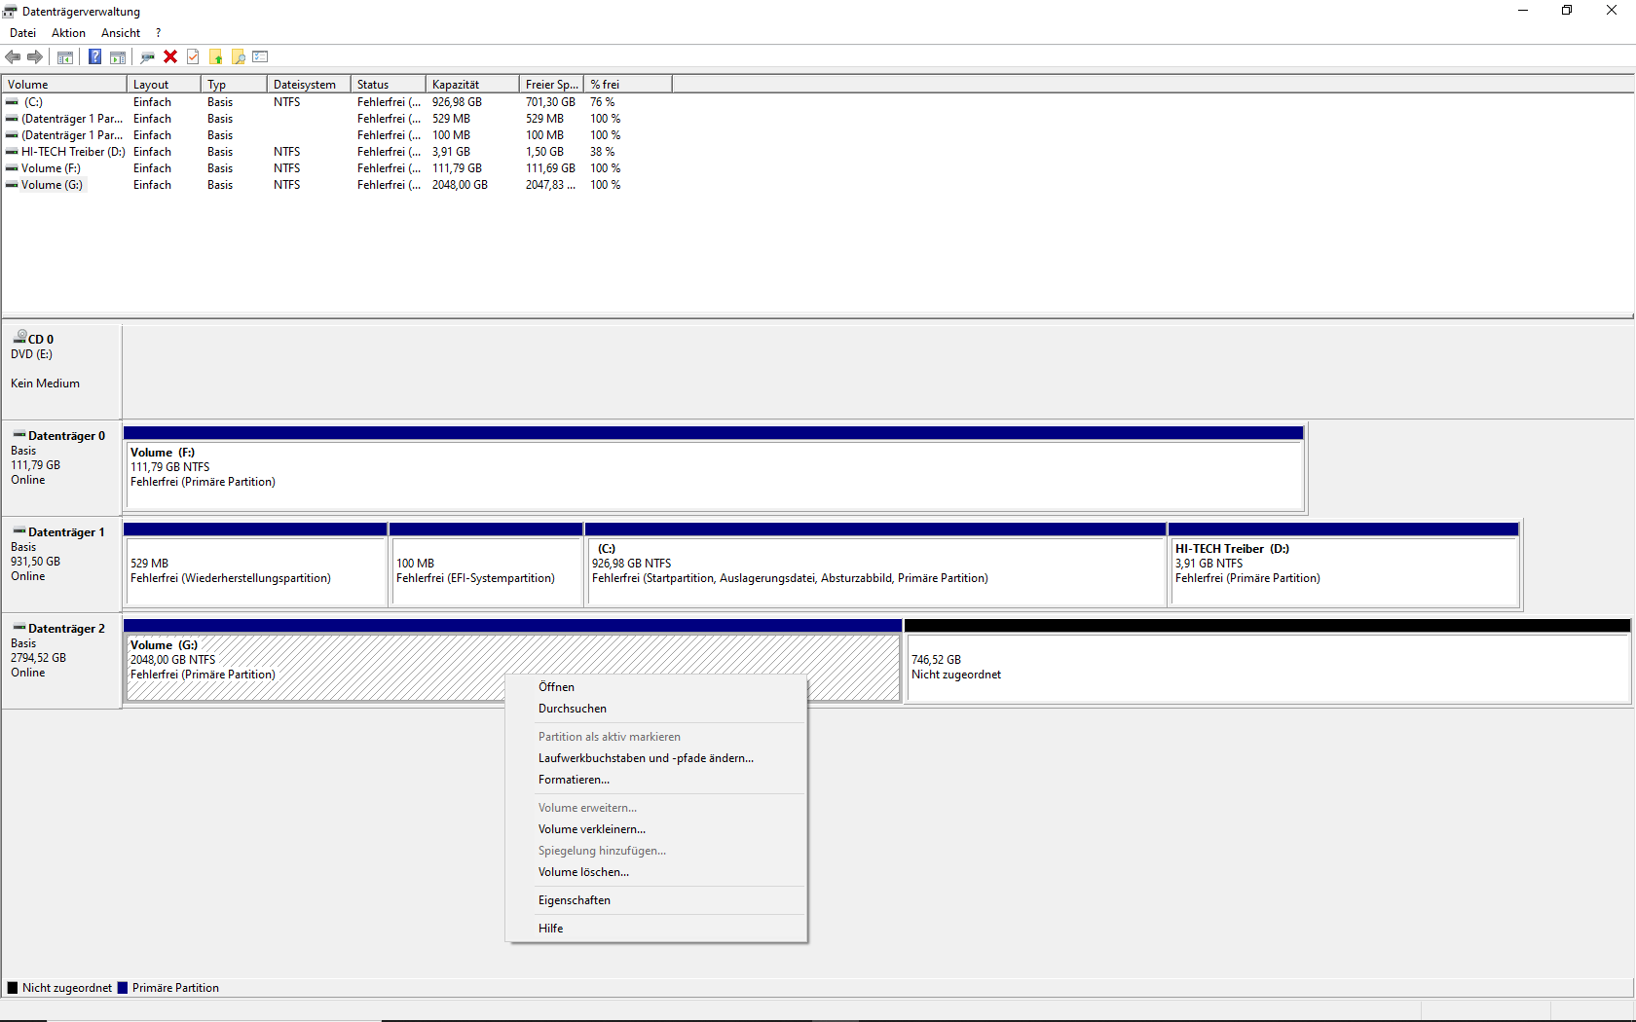
Task: Sort by the Freier Sp... column header
Action: [x=551, y=85]
